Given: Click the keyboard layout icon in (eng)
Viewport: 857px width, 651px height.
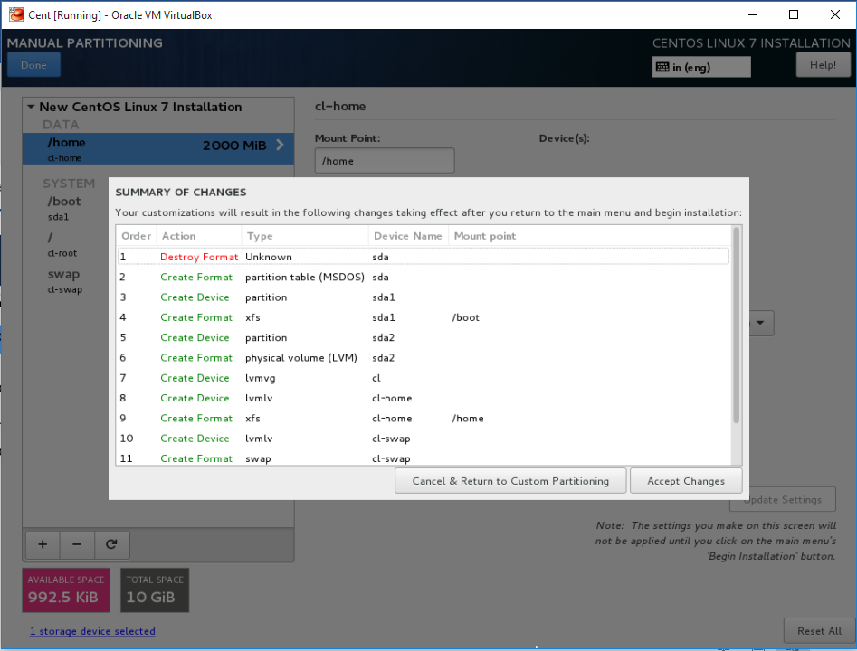Looking at the screenshot, I should pyautogui.click(x=662, y=67).
